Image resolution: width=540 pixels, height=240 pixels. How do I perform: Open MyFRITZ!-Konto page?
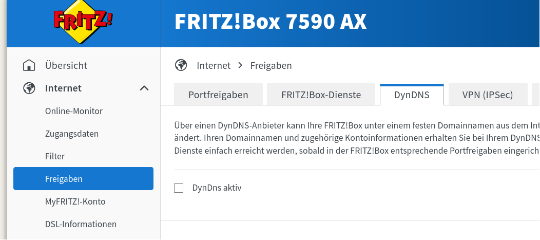pos(75,201)
